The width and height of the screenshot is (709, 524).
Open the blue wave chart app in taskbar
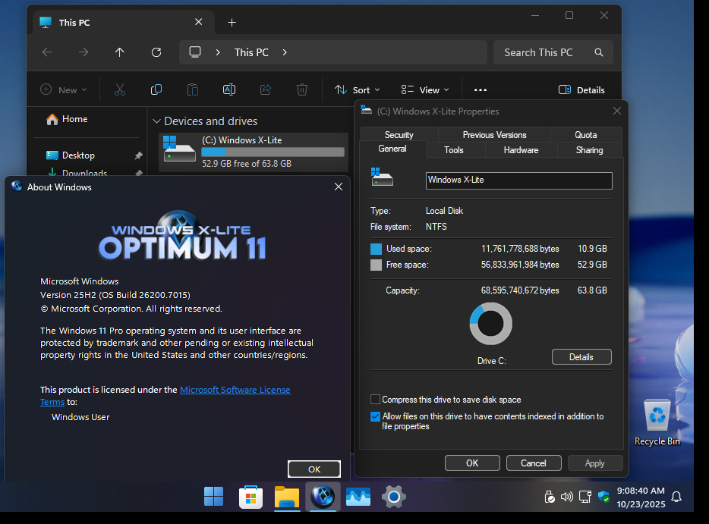coord(358,497)
